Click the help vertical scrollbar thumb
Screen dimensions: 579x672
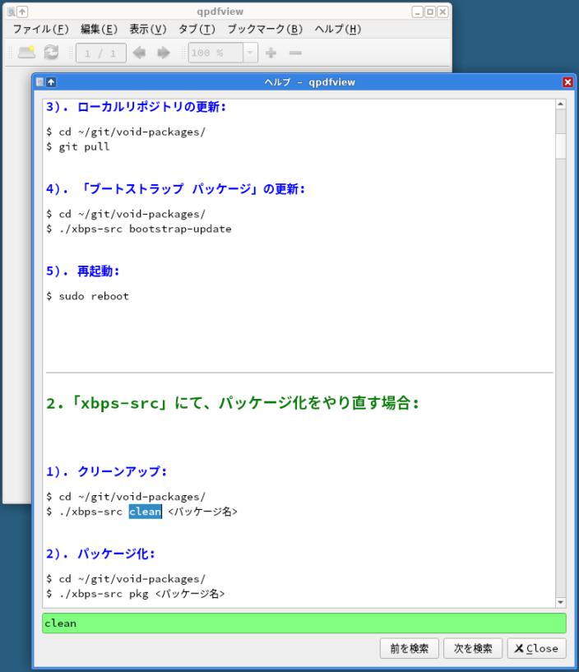[561, 146]
